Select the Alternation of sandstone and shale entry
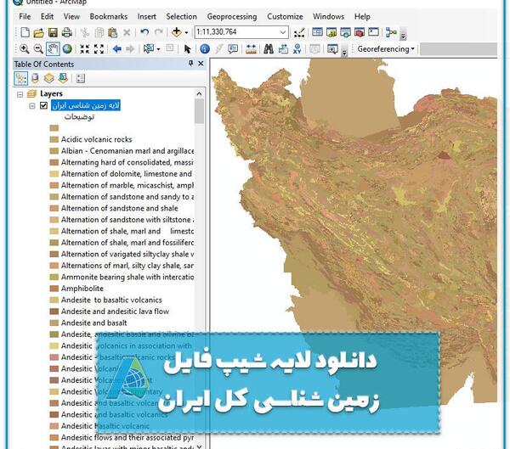This screenshot has height=449, width=510. (119, 208)
